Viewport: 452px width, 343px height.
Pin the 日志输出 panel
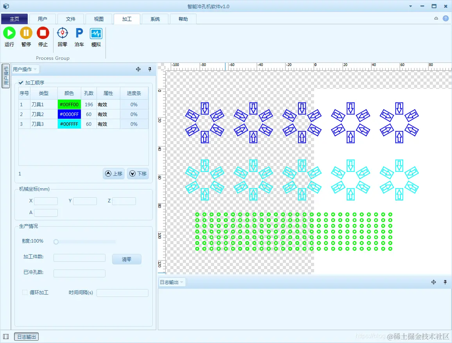click(x=445, y=282)
